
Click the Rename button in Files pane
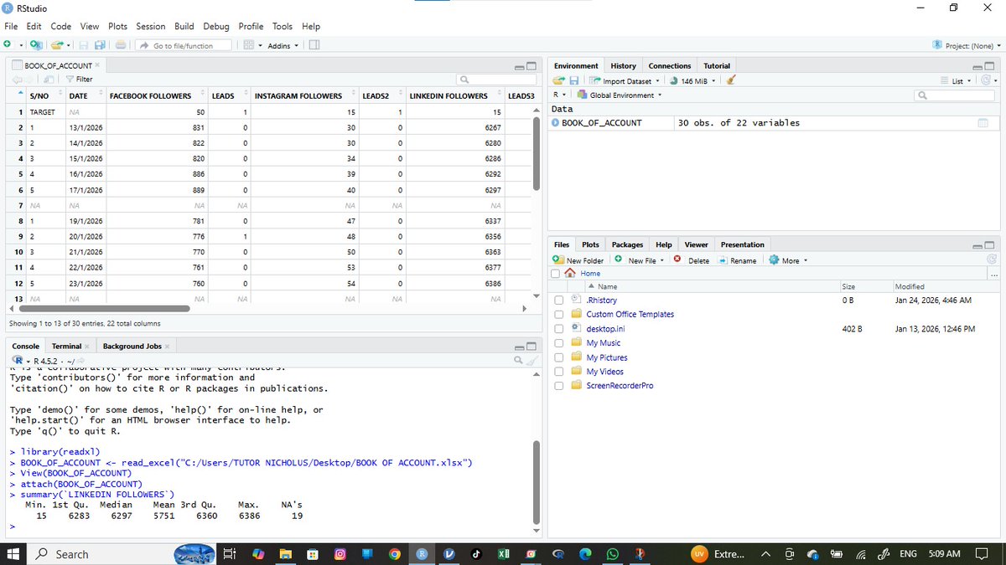click(x=737, y=260)
